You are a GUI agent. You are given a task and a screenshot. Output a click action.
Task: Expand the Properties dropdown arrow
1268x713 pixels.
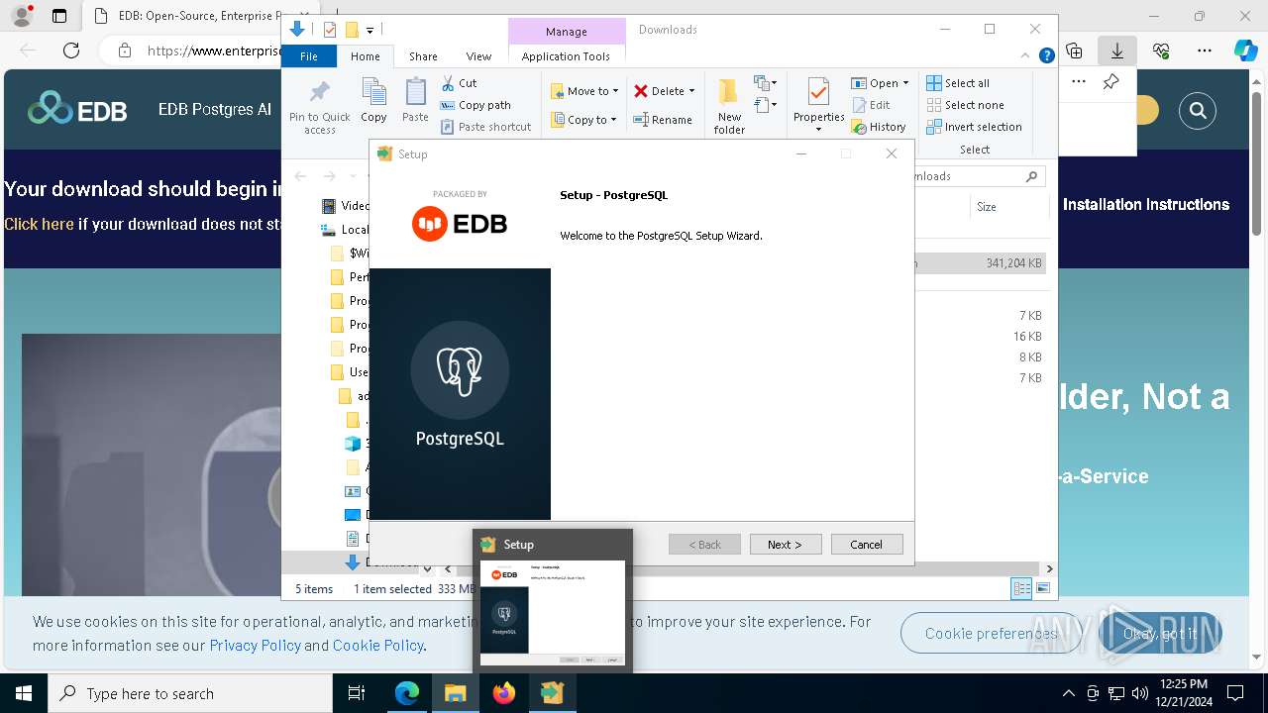[818, 129]
